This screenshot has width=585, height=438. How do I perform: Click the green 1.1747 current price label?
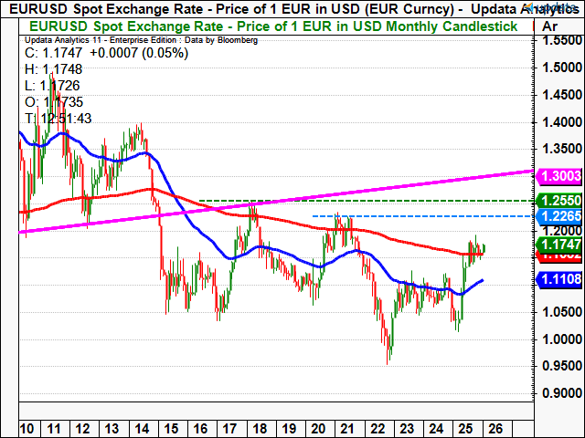(x=557, y=246)
